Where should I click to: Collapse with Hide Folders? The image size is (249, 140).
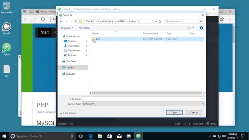(x=68, y=113)
